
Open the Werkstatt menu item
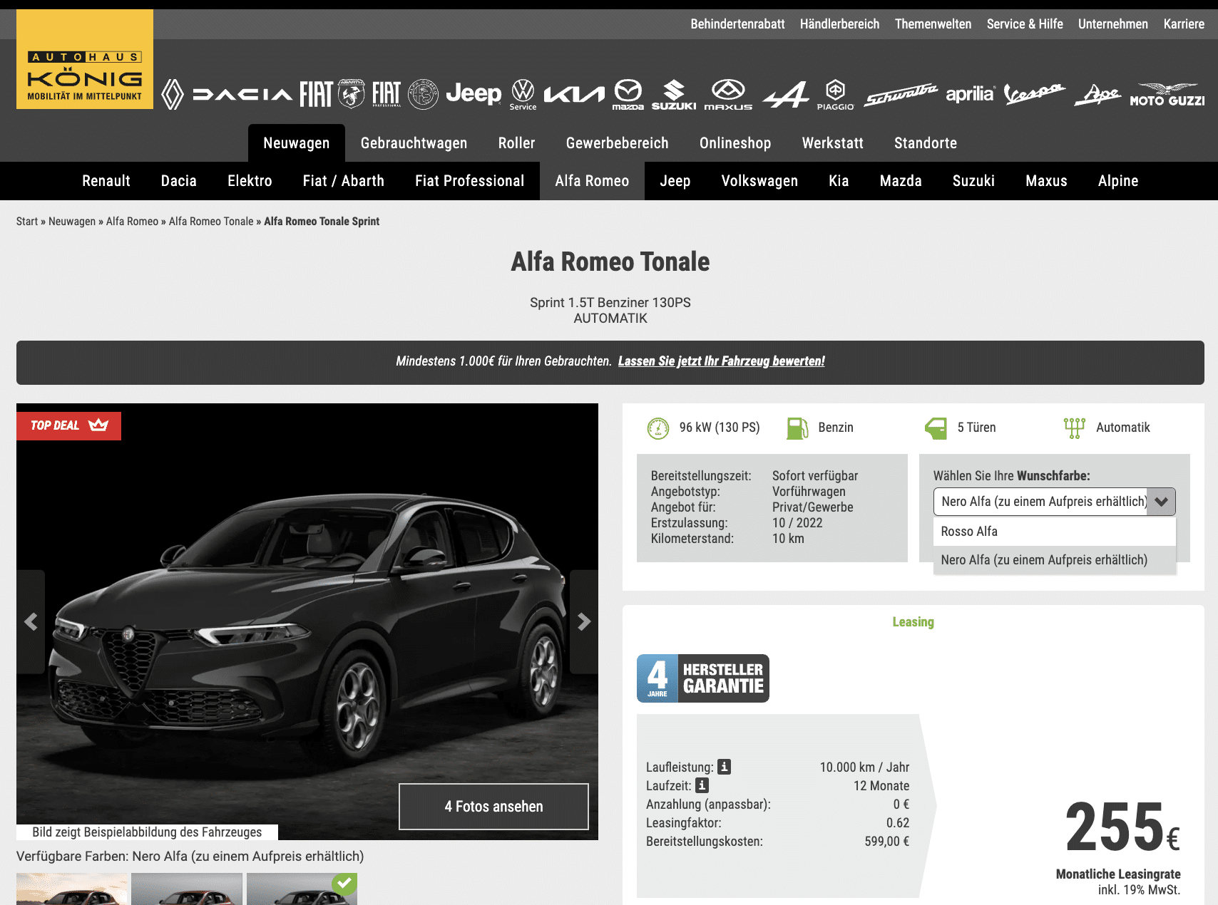click(832, 143)
